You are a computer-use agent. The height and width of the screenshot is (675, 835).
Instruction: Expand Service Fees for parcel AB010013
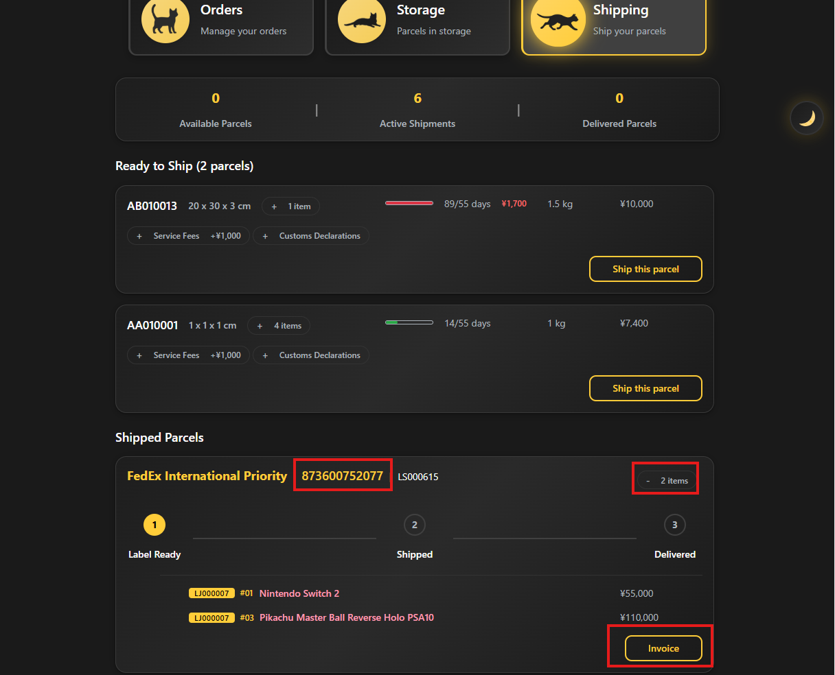[188, 236]
